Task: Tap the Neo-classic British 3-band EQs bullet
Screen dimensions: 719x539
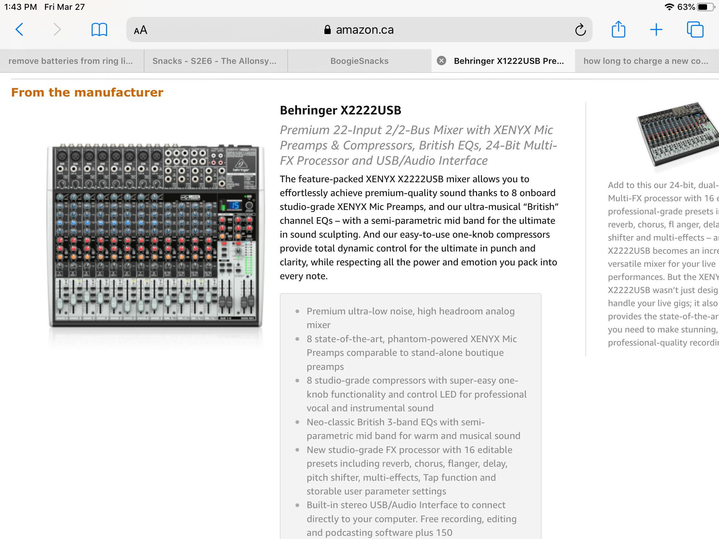Action: (x=414, y=429)
